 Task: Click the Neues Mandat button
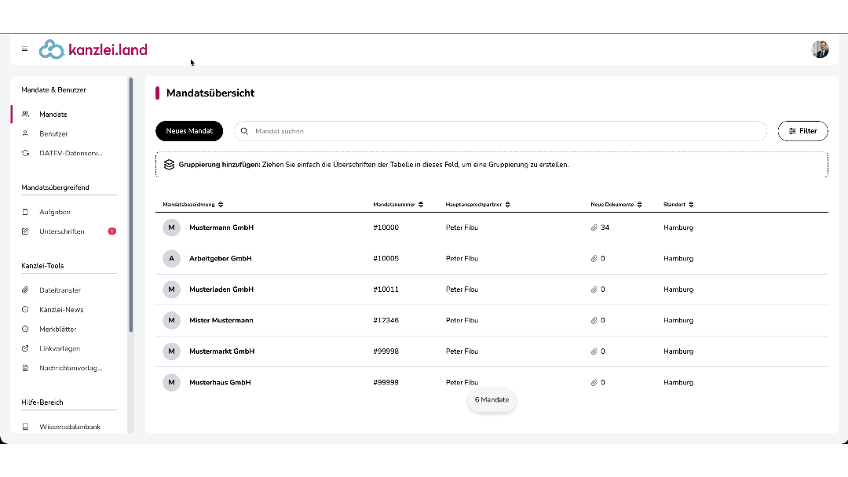189,131
